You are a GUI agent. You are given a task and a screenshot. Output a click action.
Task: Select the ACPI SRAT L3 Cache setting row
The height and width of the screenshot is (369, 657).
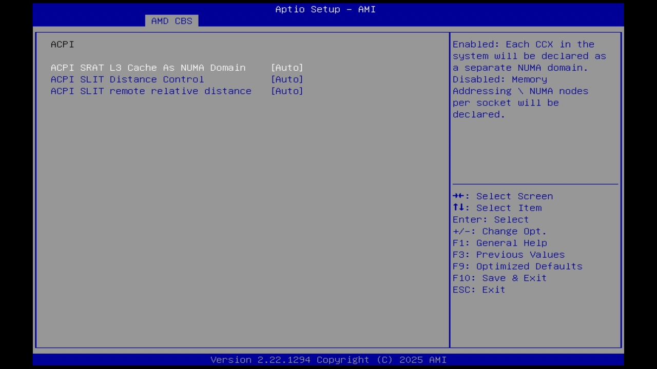148,68
